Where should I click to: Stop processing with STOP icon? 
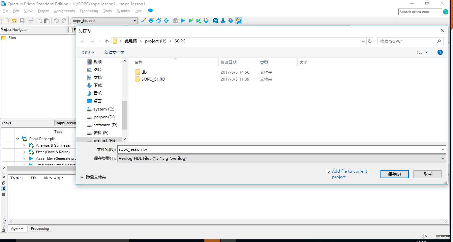pyautogui.click(x=176, y=21)
